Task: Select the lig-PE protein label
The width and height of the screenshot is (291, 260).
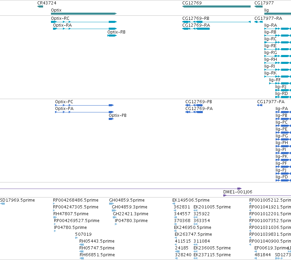Action: pos(281,129)
